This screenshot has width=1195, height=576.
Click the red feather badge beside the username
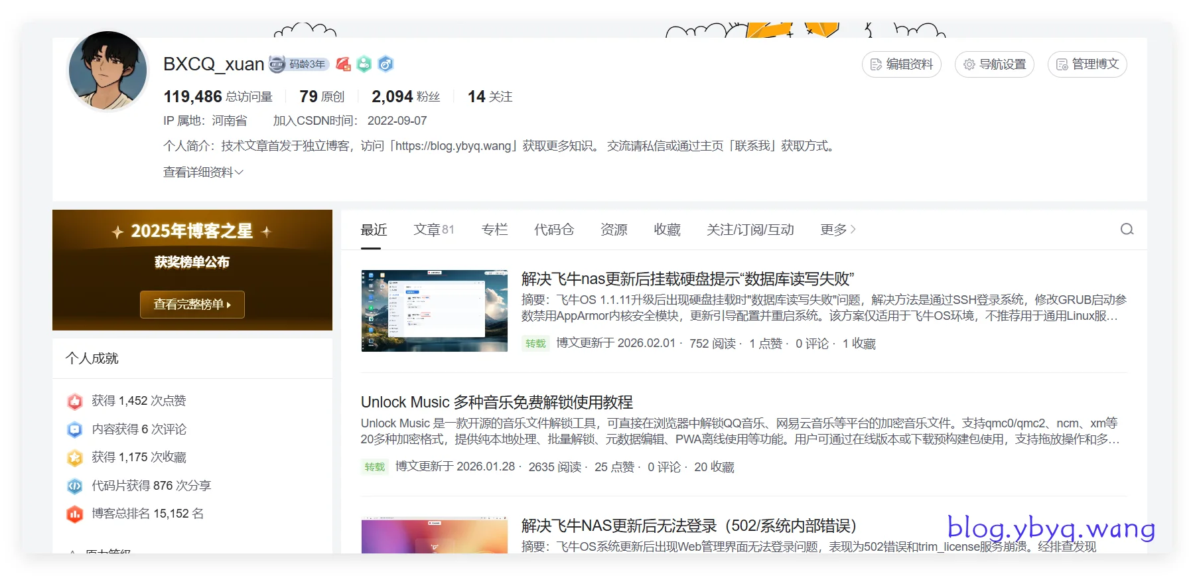tap(343, 64)
